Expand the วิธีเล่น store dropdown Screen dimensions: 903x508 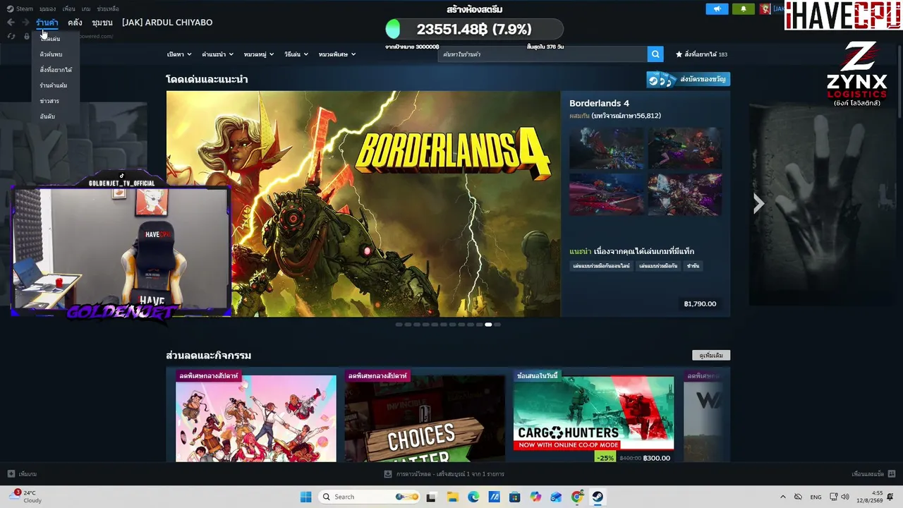pyautogui.click(x=296, y=54)
